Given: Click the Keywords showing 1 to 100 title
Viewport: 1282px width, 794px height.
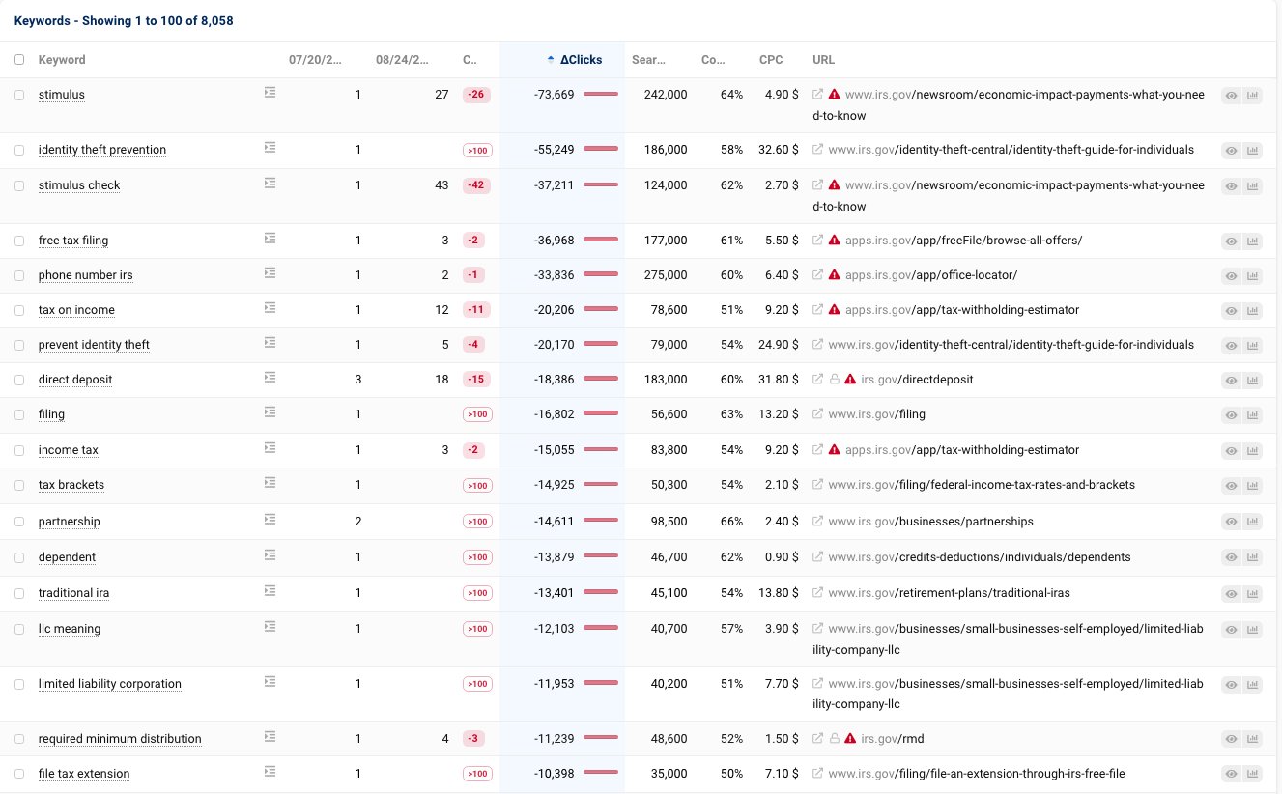Looking at the screenshot, I should tap(124, 20).
